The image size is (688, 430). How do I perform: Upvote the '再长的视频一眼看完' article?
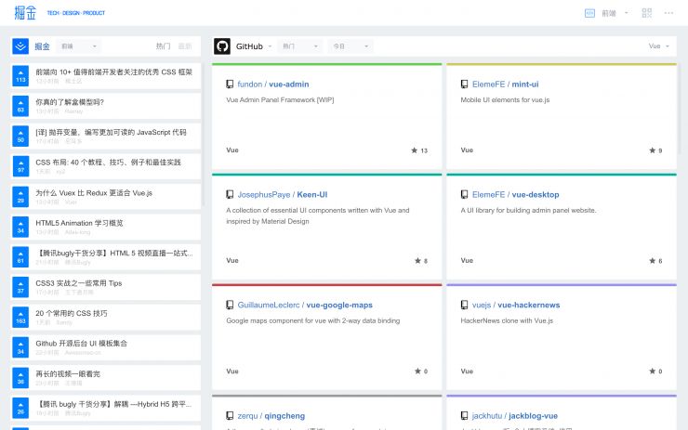tap(20, 378)
